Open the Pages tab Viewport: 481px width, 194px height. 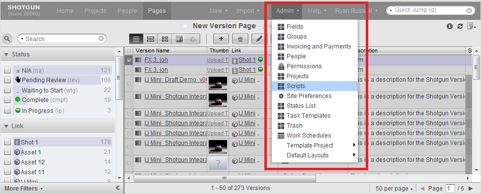click(x=157, y=11)
